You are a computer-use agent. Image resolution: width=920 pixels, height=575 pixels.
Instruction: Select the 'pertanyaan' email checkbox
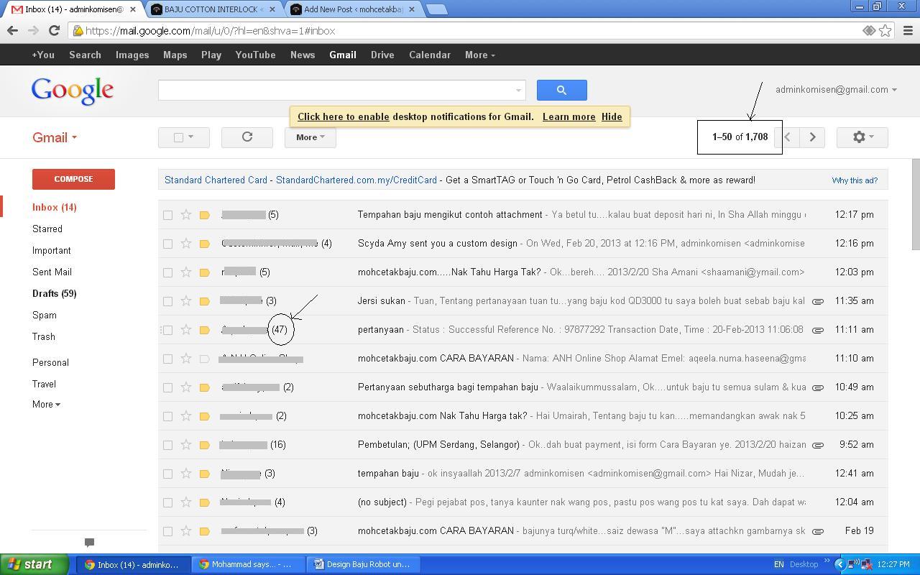coord(167,330)
